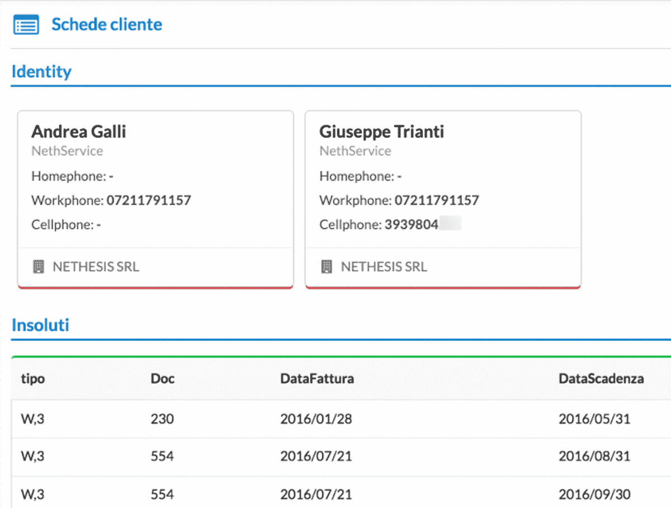Click the building icon in Giuseppe Trianti's card
Image resolution: width=671 pixels, height=508 pixels.
click(x=327, y=267)
